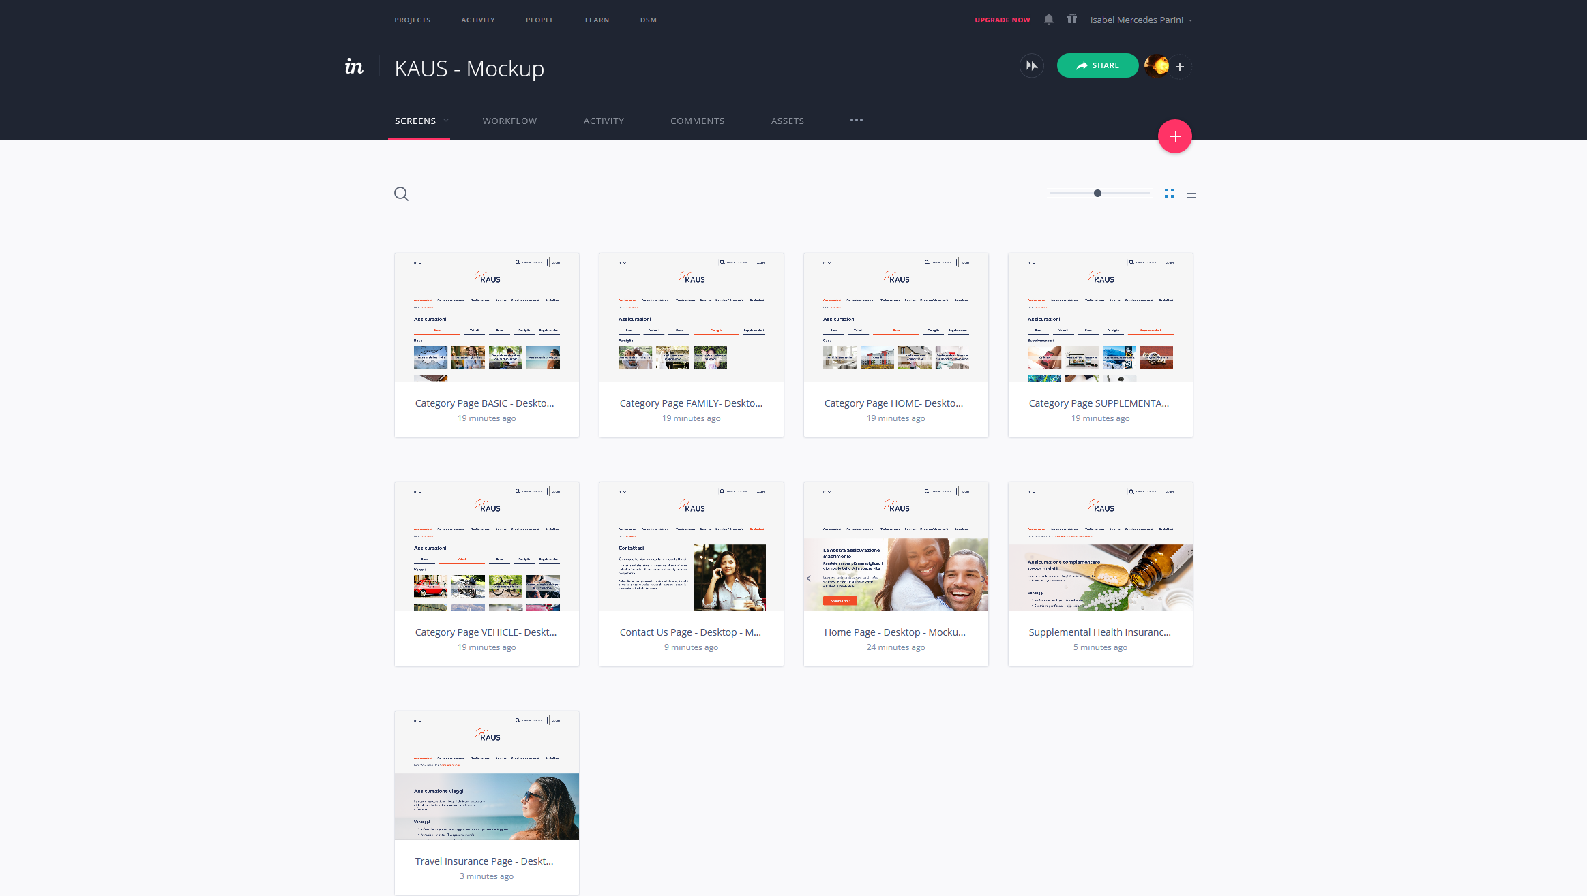
Task: Click SHARE button to share project
Action: (1097, 65)
